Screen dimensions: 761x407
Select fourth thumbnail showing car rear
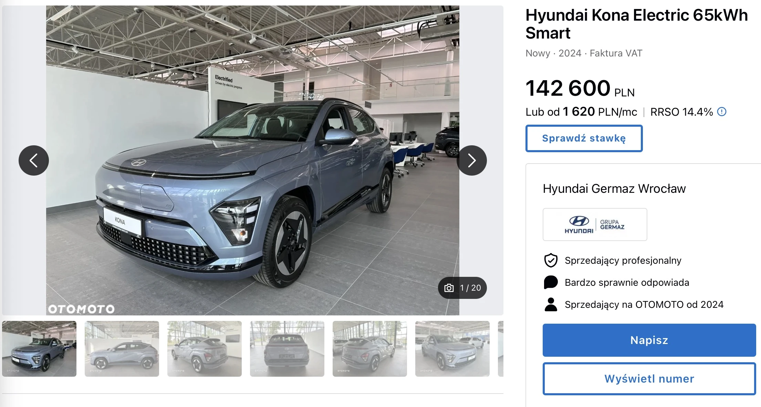click(287, 349)
